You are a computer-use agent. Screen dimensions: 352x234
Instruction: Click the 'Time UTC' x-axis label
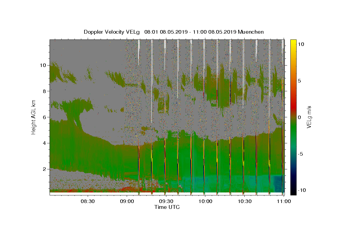tap(167, 207)
